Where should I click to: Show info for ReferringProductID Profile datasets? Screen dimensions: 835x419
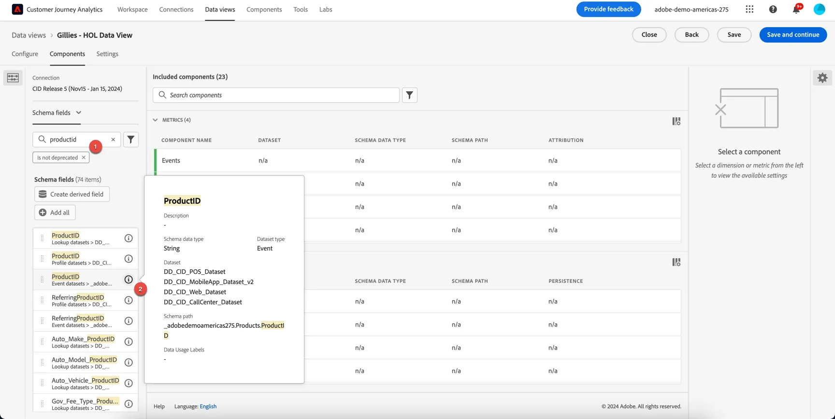pos(129,300)
